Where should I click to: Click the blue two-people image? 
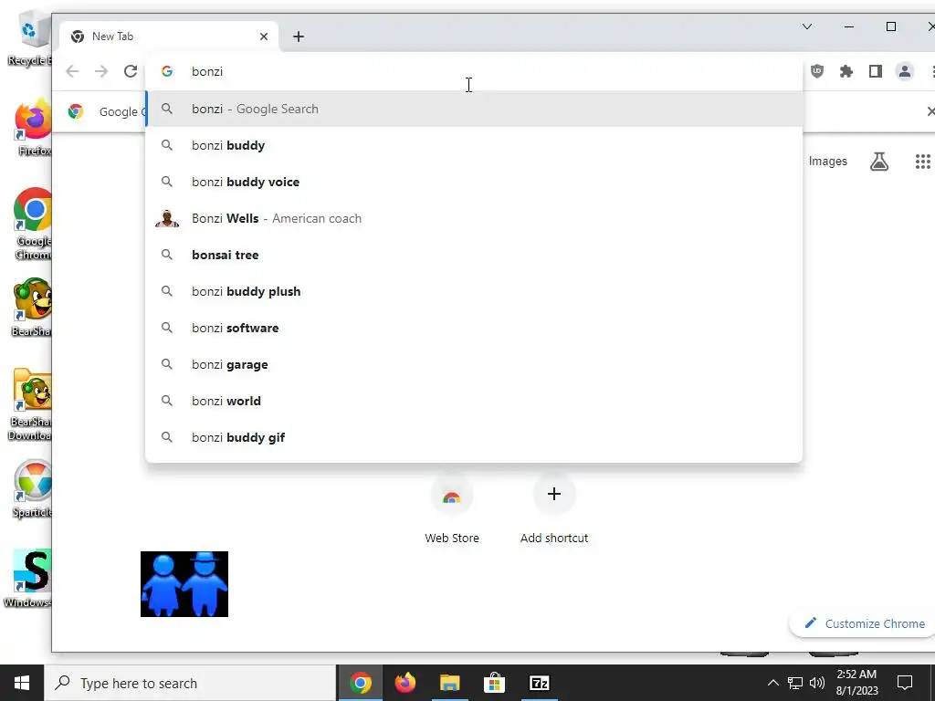pos(184,584)
